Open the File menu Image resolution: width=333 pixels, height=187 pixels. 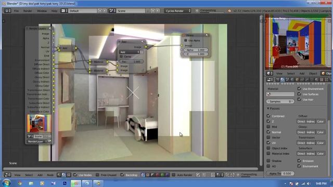pos(16,11)
